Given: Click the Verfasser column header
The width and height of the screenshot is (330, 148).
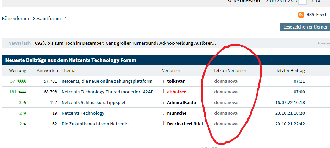Looking at the screenshot, I should 171,71.
